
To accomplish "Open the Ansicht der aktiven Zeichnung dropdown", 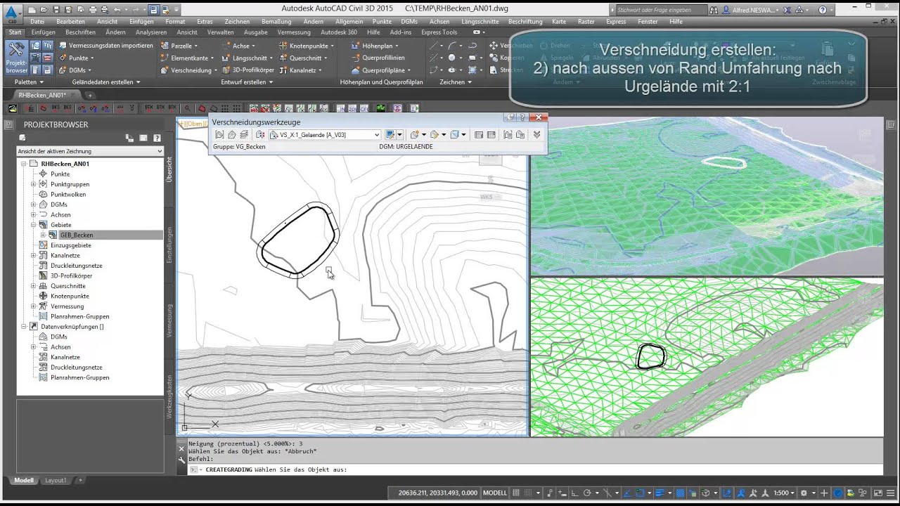I will tap(90, 151).
